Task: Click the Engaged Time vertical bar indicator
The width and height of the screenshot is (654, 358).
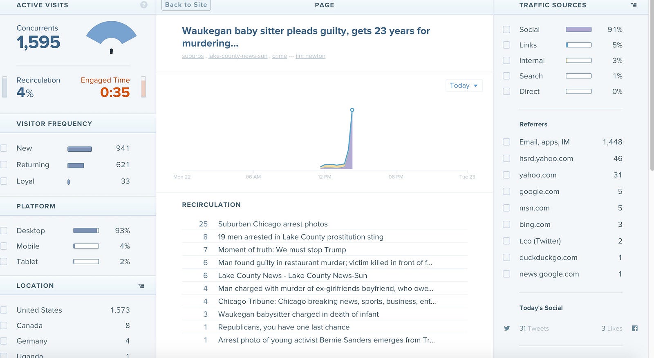Action: click(143, 87)
